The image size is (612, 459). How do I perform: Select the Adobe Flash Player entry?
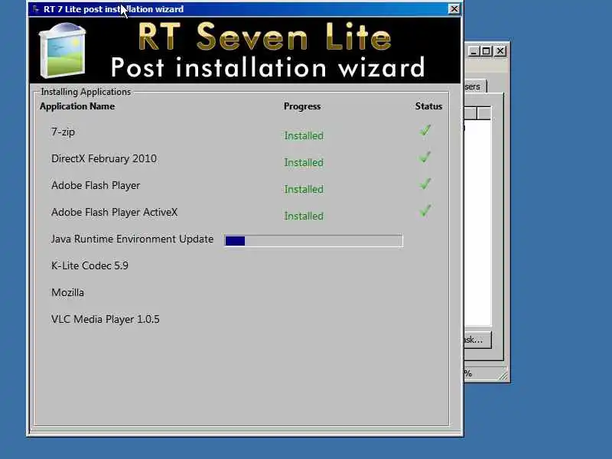point(96,185)
